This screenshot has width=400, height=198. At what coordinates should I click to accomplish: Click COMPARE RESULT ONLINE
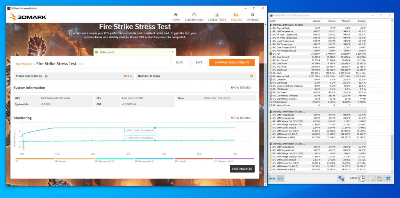[x=232, y=62]
